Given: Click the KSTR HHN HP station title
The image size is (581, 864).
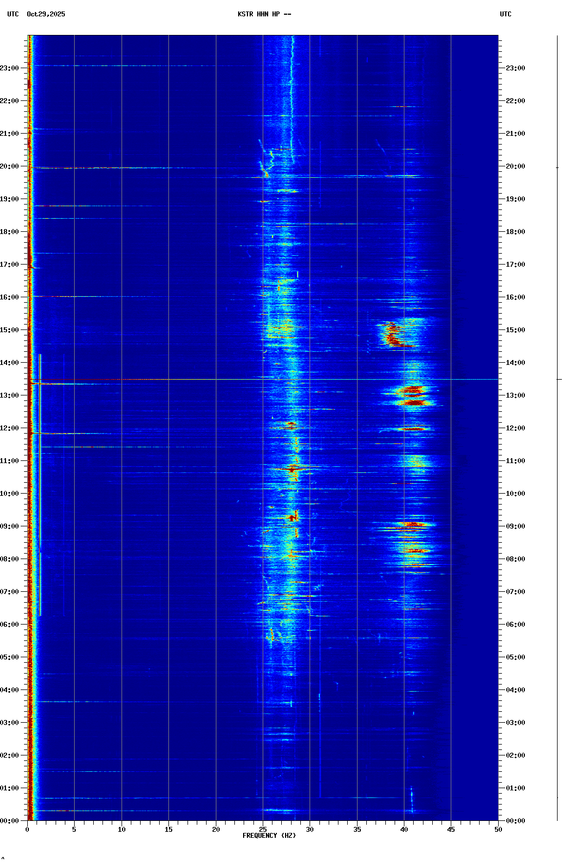Looking at the screenshot, I should (x=264, y=14).
